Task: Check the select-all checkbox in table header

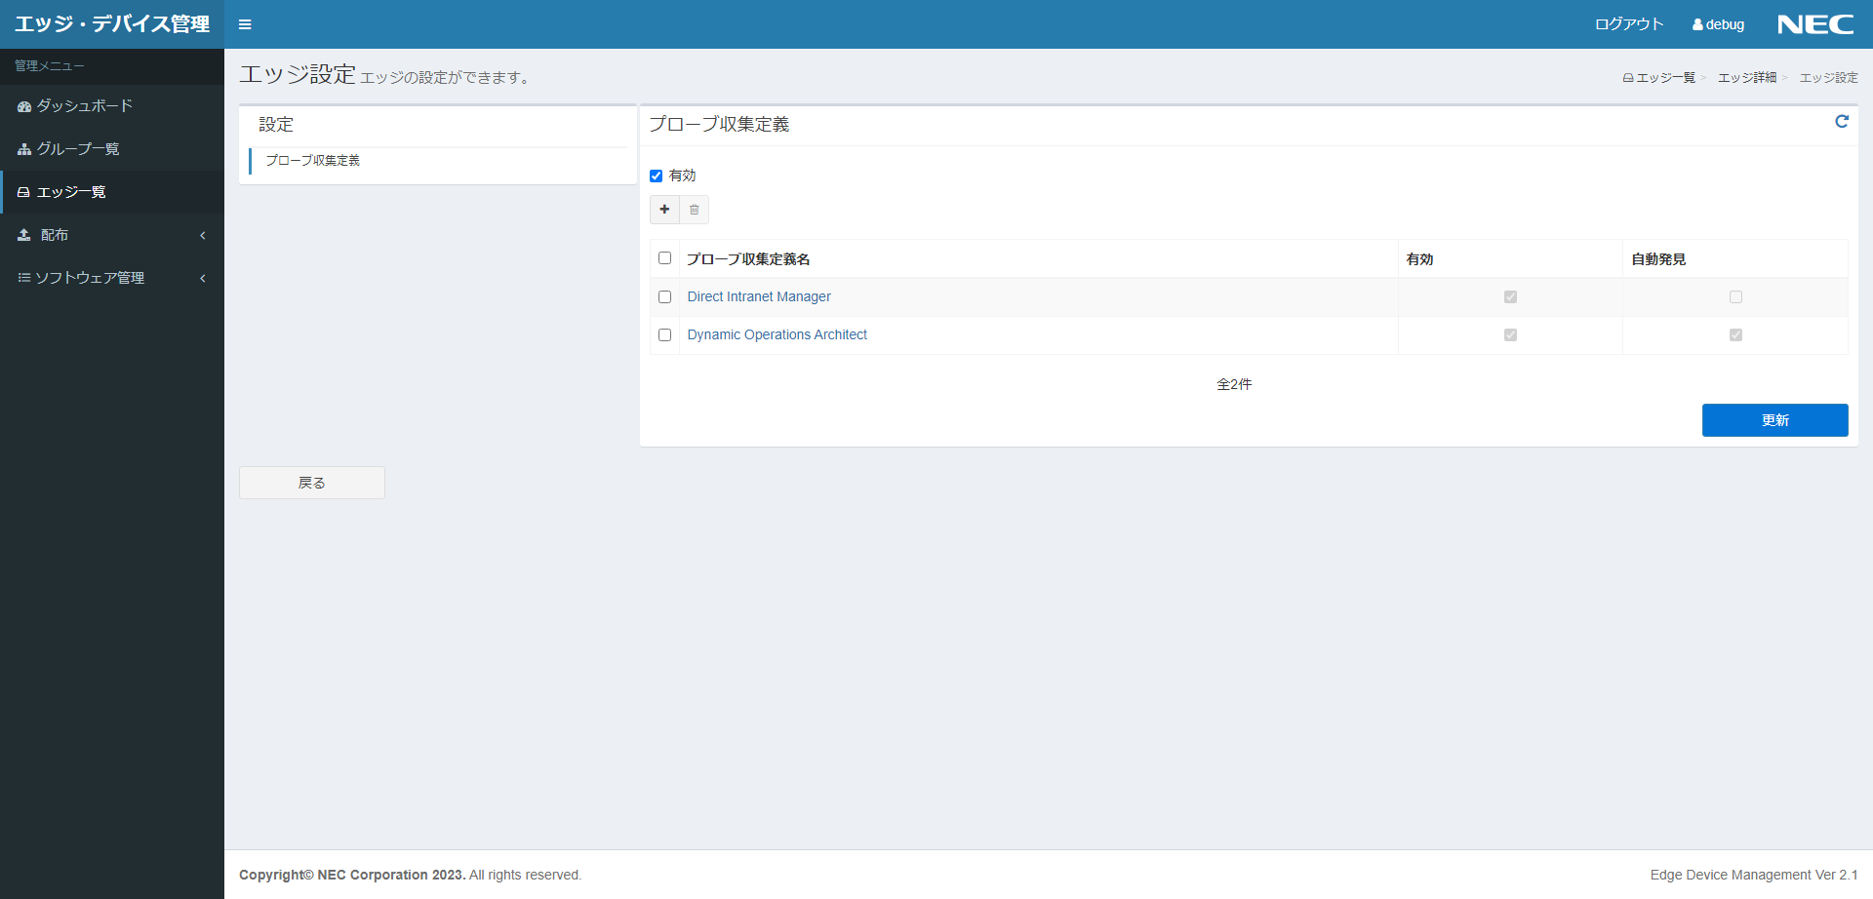Action: click(x=664, y=258)
